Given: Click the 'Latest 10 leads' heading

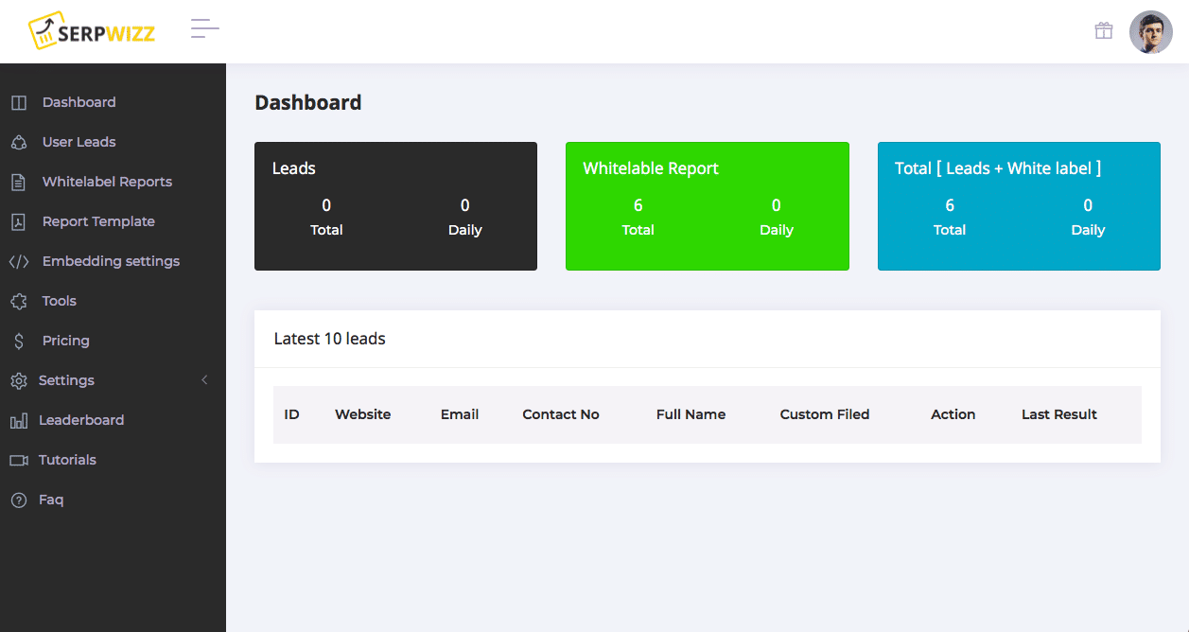Looking at the screenshot, I should (329, 339).
